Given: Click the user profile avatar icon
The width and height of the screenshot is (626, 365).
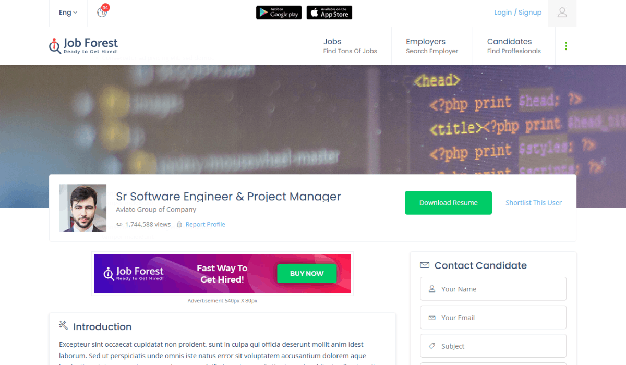Looking at the screenshot, I should pos(562,13).
